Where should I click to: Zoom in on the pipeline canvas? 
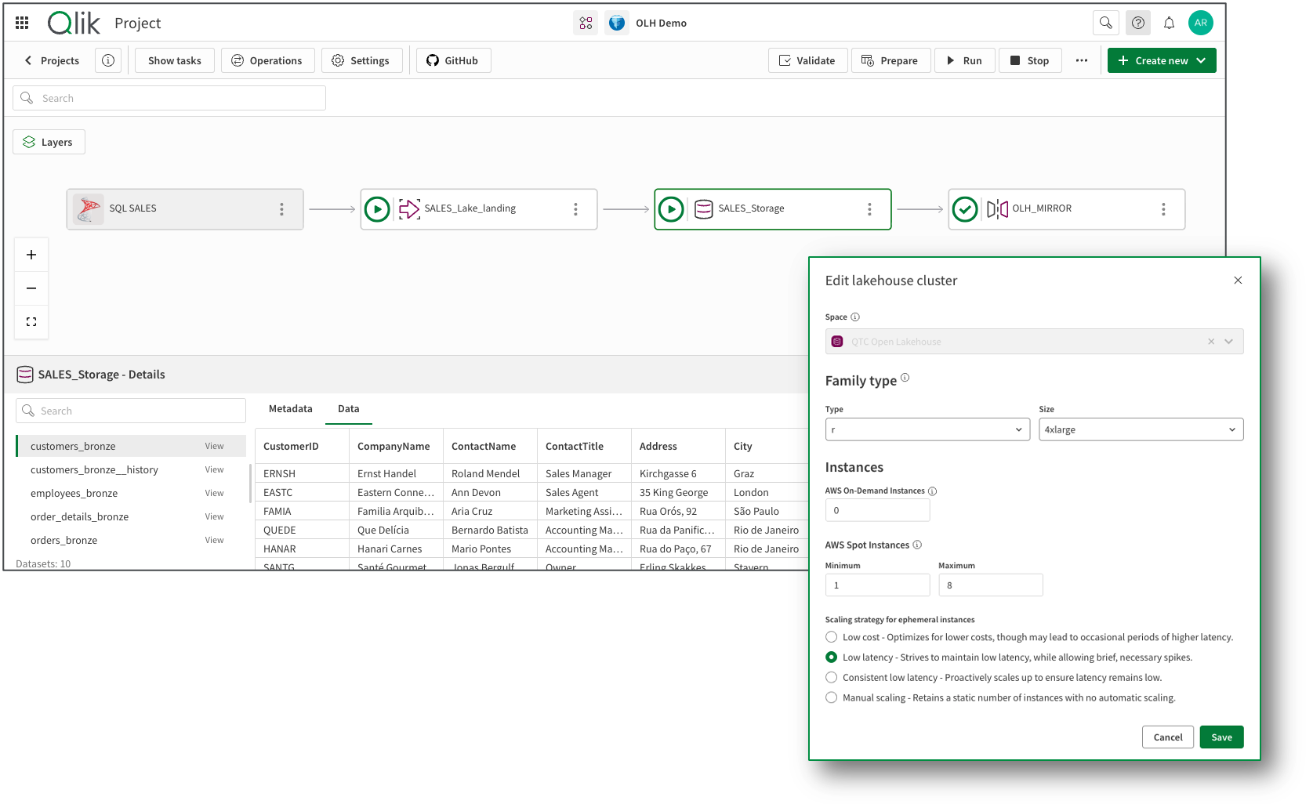coord(31,255)
